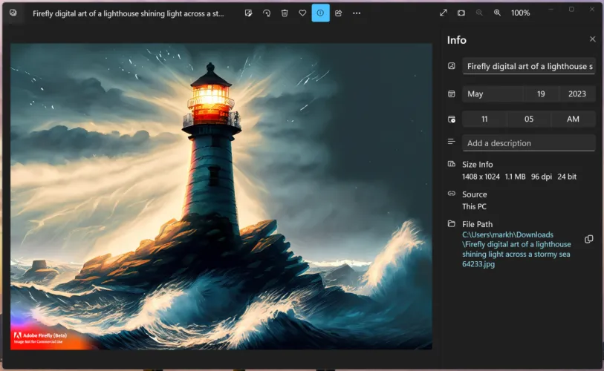
Task: Click the Add a description field
Action: pyautogui.click(x=529, y=143)
